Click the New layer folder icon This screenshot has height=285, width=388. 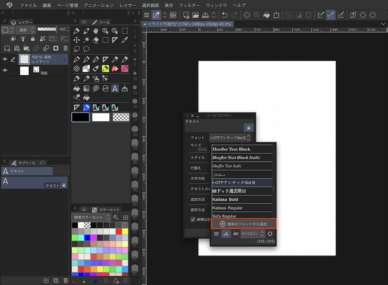27,48
